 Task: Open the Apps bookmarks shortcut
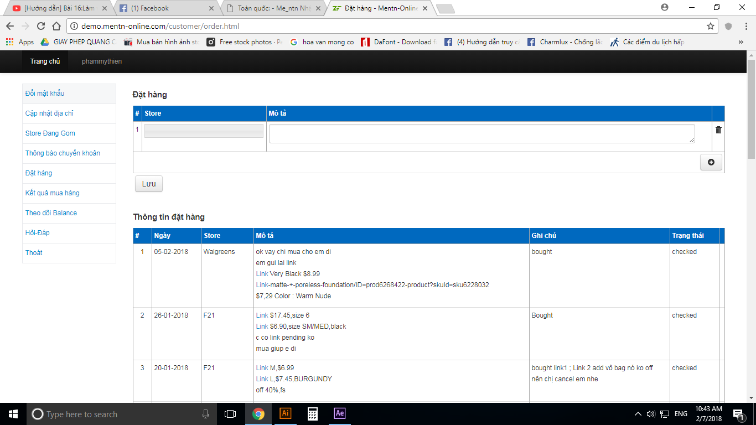[x=20, y=42]
